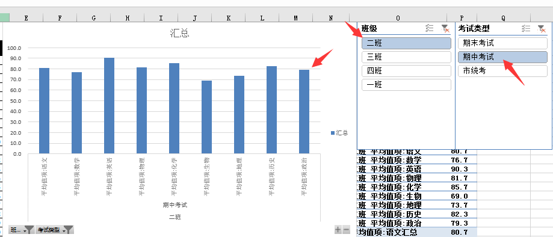Click 二班 label under the chart axis
The image size is (553, 237).
tap(175, 217)
